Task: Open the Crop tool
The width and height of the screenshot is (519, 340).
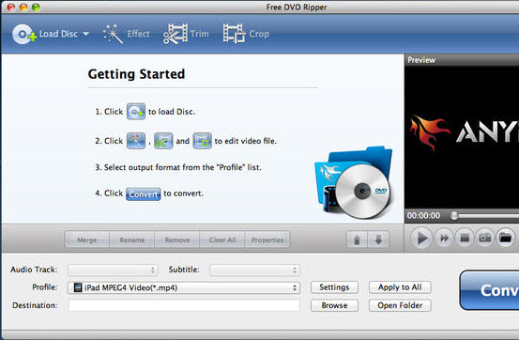Action: pyautogui.click(x=246, y=34)
